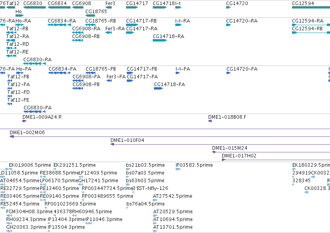Click the Taf12 gene label
330x233 pixels.
coord(13,3)
